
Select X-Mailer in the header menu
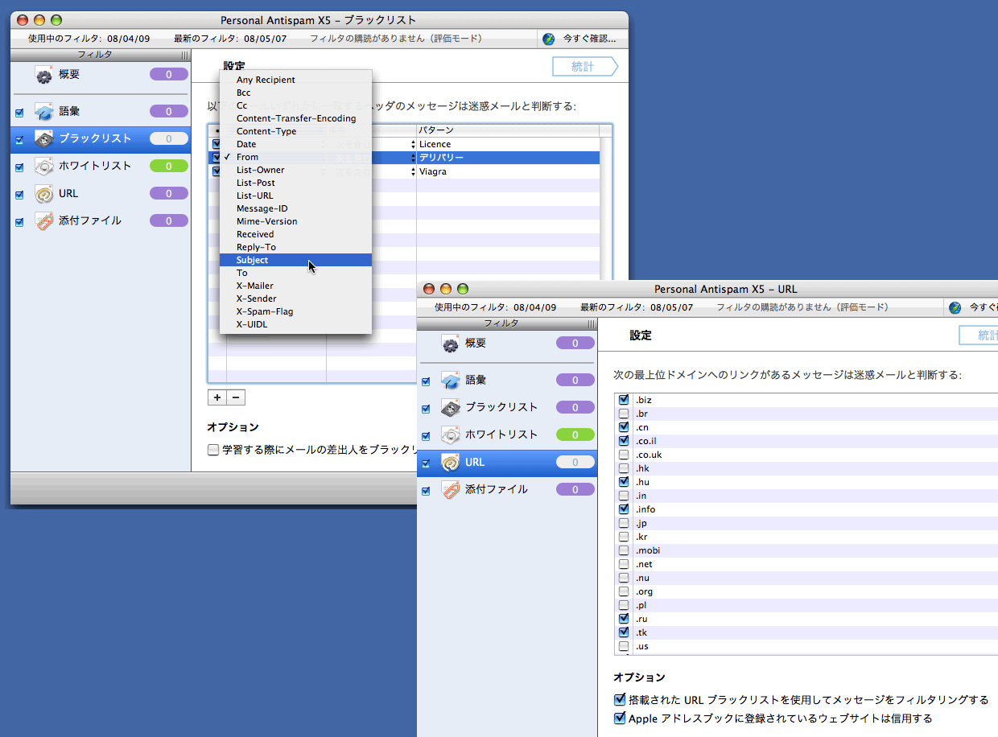pyautogui.click(x=295, y=286)
